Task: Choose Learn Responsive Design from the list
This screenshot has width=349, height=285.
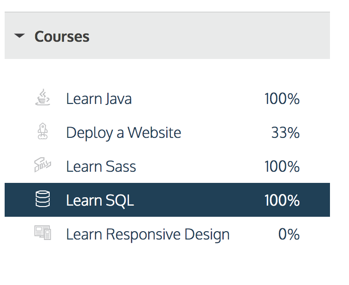Action: pos(148,234)
